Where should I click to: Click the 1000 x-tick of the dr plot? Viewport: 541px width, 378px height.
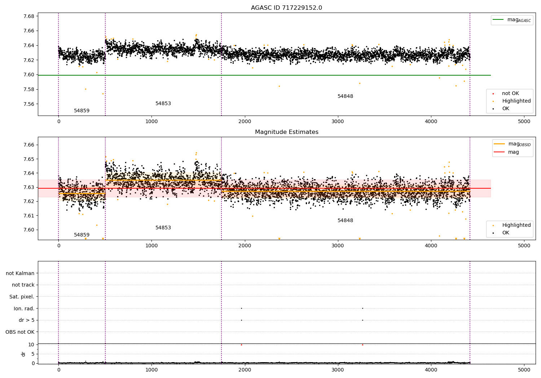pyautogui.click(x=151, y=369)
